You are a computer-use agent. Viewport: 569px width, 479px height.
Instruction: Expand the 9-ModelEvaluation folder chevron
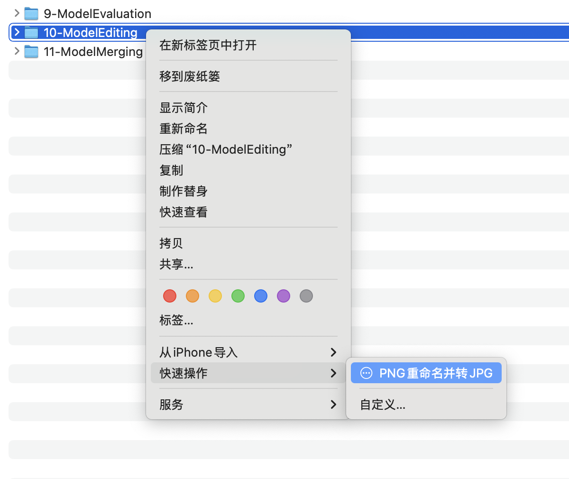pyautogui.click(x=17, y=13)
